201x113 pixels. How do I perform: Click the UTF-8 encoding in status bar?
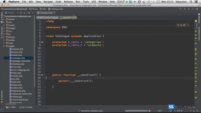[179, 111]
